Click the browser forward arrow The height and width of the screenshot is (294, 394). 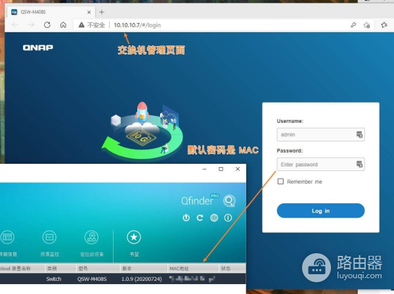click(x=31, y=25)
